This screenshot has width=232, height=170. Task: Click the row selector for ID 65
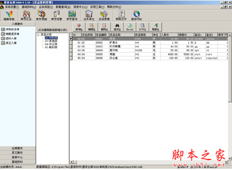coord(71,58)
